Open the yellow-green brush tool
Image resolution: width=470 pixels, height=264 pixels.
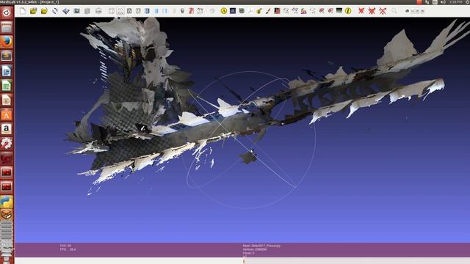(259, 11)
